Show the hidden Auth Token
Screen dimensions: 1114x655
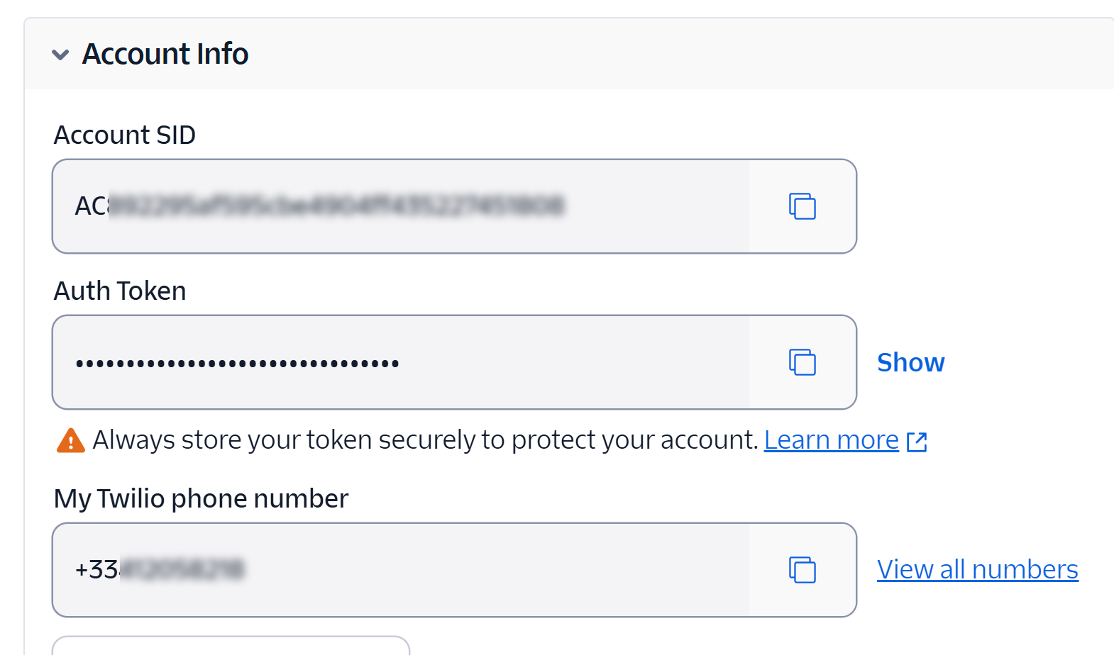click(910, 362)
